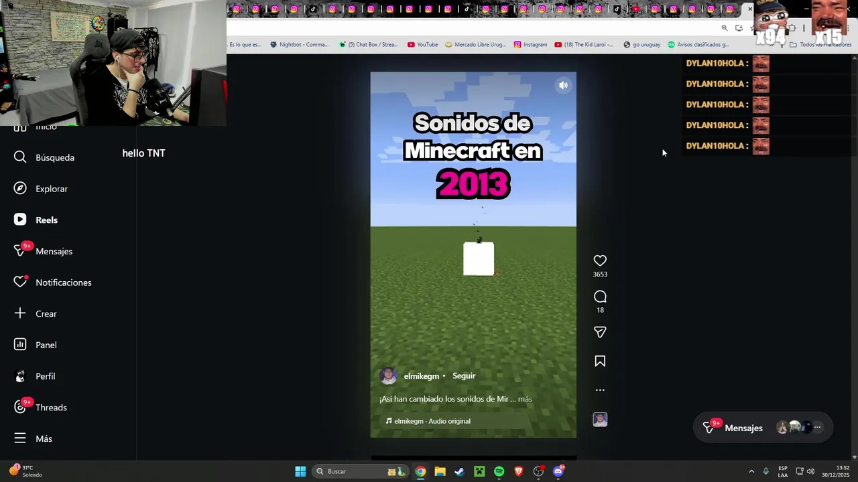Open Spotify from taskbar

(x=499, y=471)
